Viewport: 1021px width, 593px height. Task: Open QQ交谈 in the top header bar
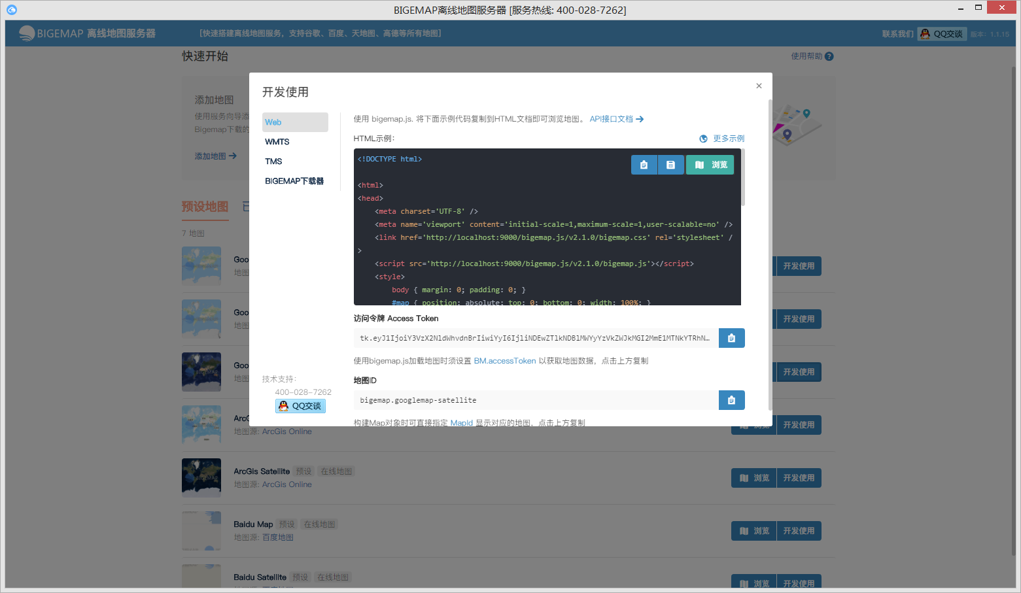[942, 34]
